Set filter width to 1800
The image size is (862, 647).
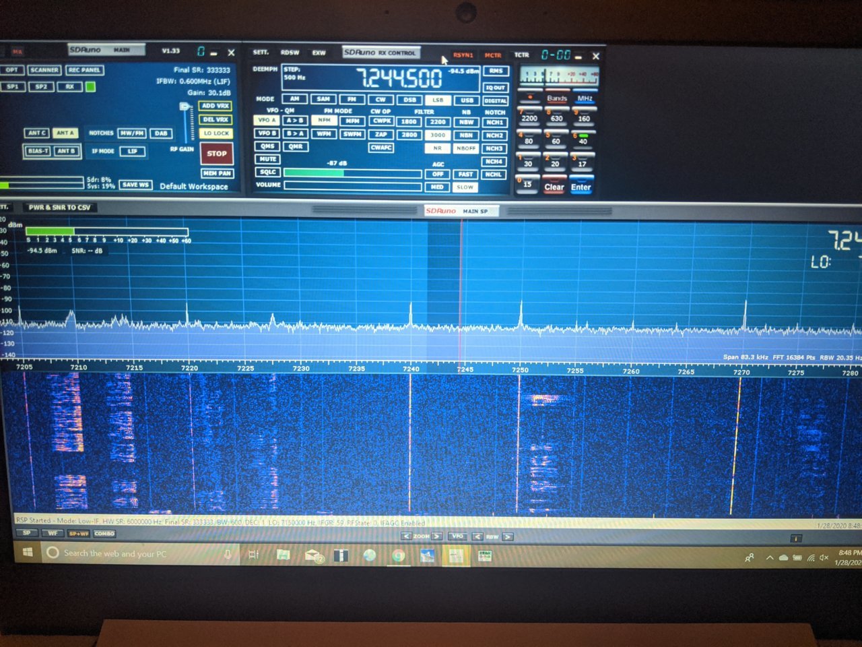click(409, 121)
